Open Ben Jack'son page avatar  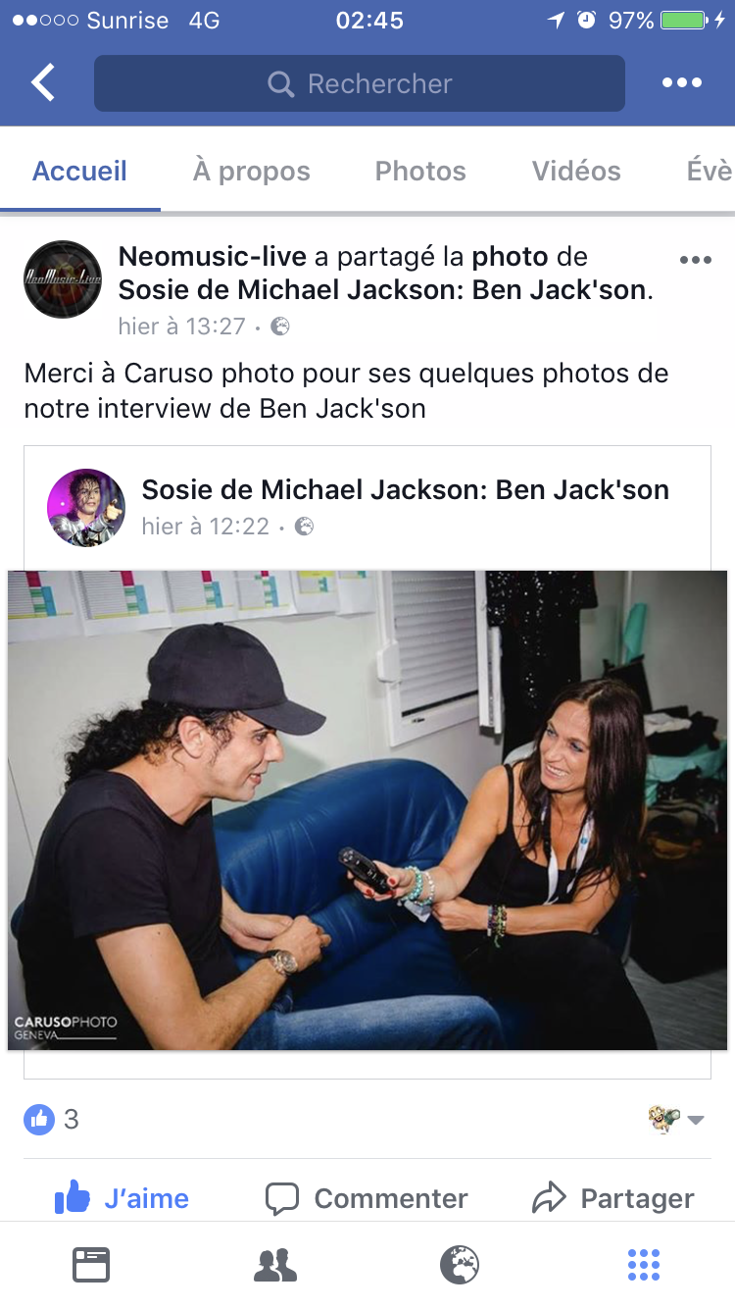[86, 508]
